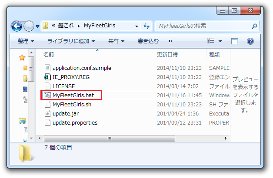273x178 pixels.
Task: Click the Favorites star in navigation pane
Action: pyautogui.click(x=22, y=57)
